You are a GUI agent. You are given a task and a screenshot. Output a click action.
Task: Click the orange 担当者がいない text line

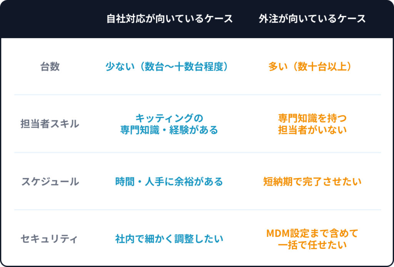(x=312, y=130)
